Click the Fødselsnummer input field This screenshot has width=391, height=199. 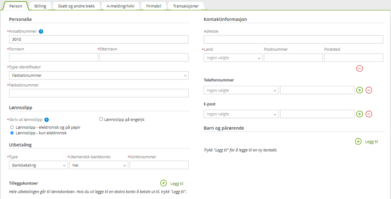pos(99,93)
